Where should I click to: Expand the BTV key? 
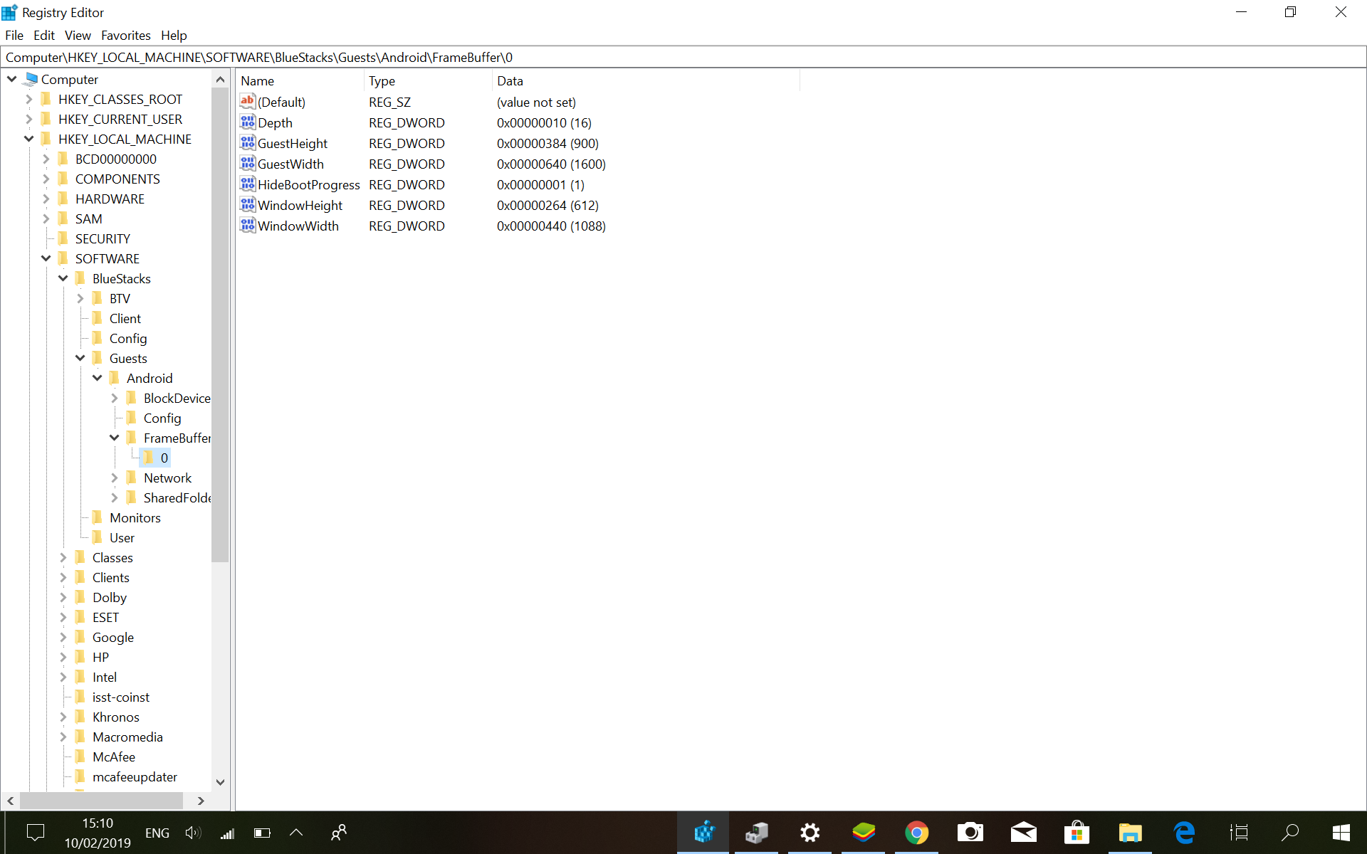(x=80, y=298)
